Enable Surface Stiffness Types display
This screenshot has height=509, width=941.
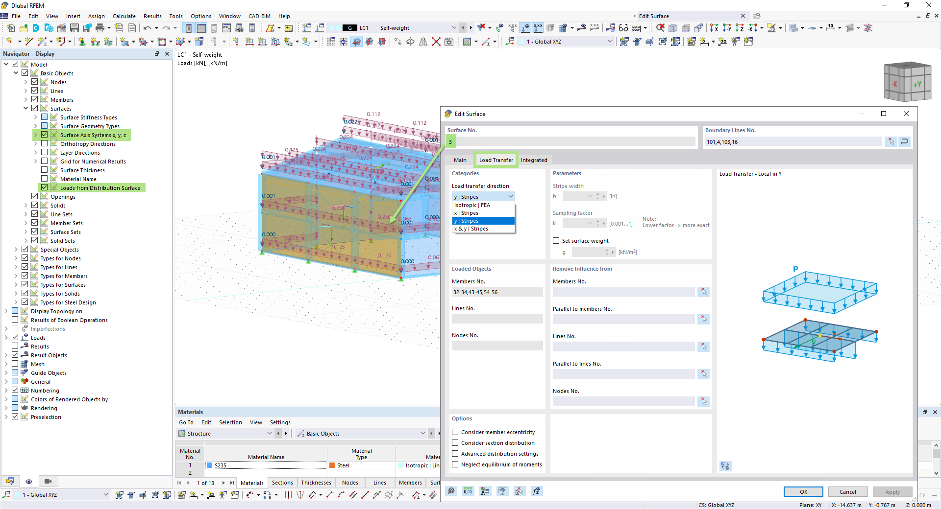click(x=45, y=117)
